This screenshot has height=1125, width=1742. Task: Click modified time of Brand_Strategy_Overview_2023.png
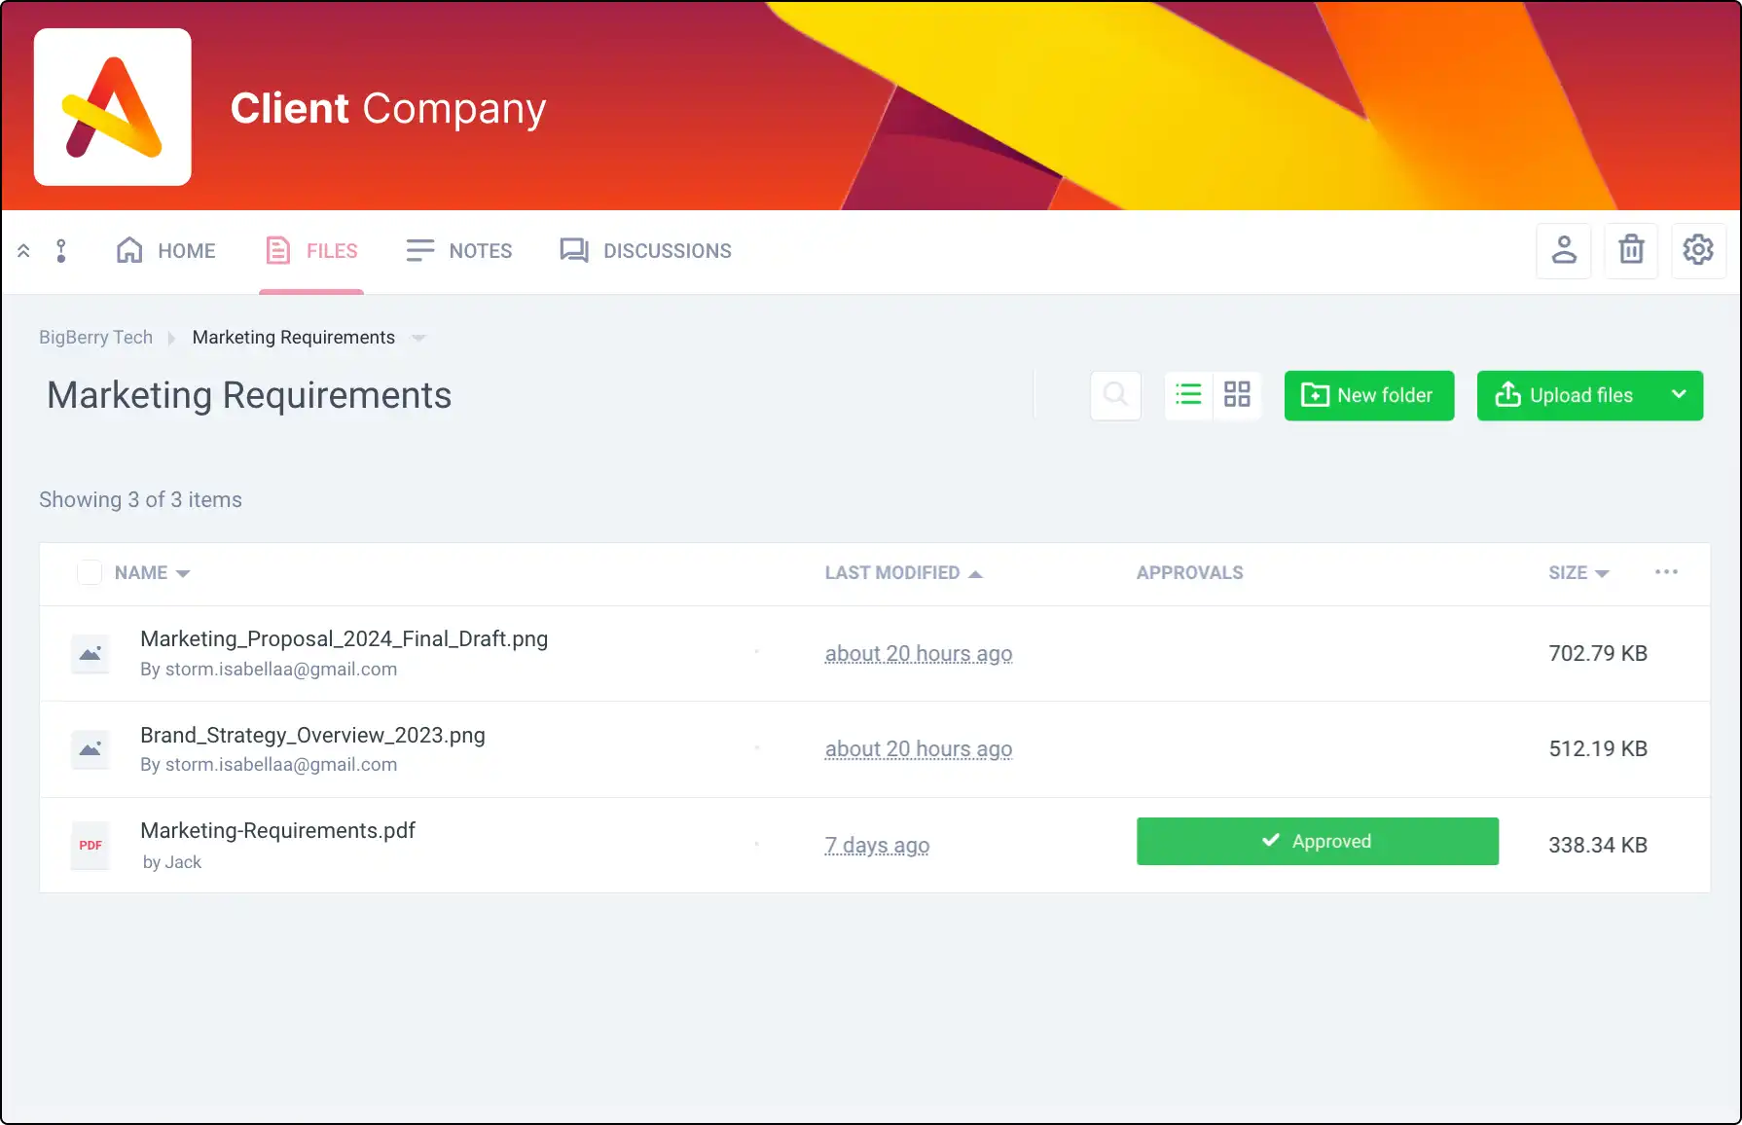coord(919,749)
